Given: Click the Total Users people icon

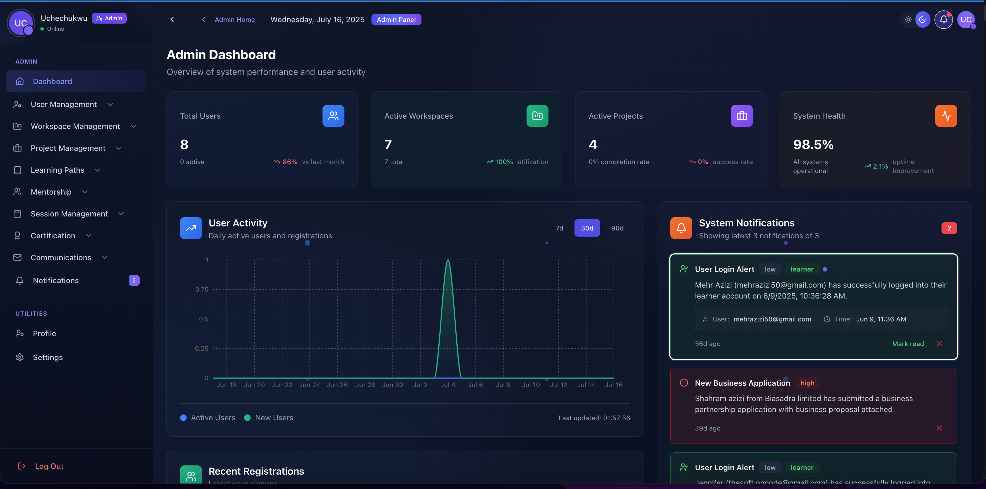Looking at the screenshot, I should pyautogui.click(x=333, y=116).
